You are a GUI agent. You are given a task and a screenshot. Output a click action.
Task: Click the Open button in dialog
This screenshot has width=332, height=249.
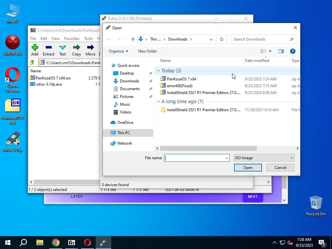[x=248, y=168]
